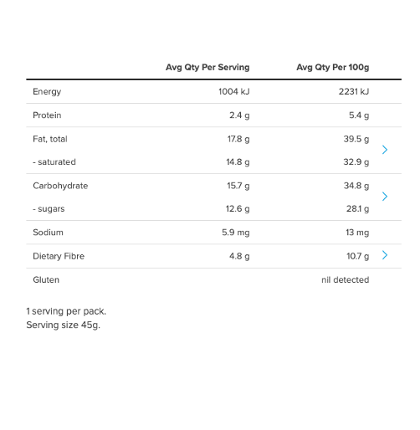The height and width of the screenshot is (430, 420).
Task: Expand the Dietary Fibre chevron arrow
Action: (385, 255)
